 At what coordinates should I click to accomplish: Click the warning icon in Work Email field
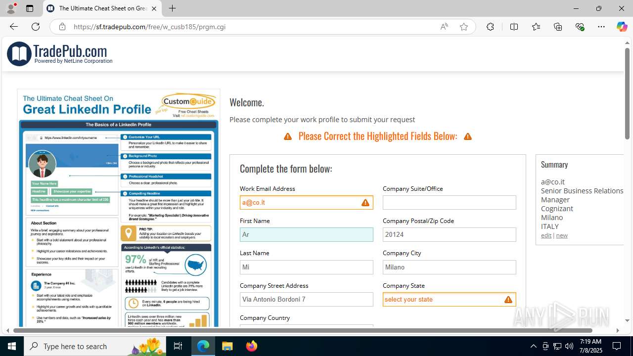[x=365, y=202]
